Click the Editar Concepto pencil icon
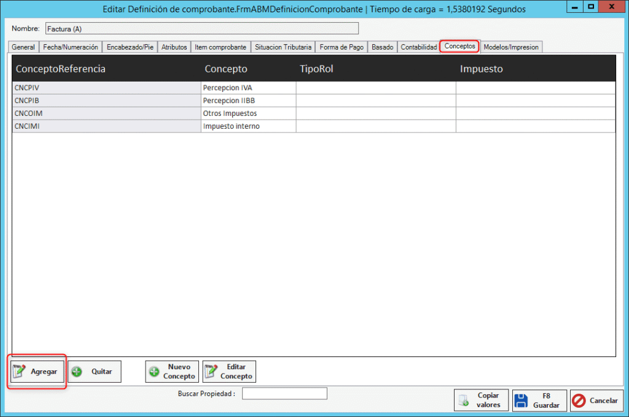Screen dimensions: 629x417 coord(211,372)
